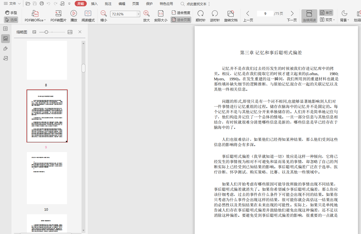Expand the zoom percentage dropdown
Screen dimensions: 361x234
pyautogui.click(x=138, y=14)
